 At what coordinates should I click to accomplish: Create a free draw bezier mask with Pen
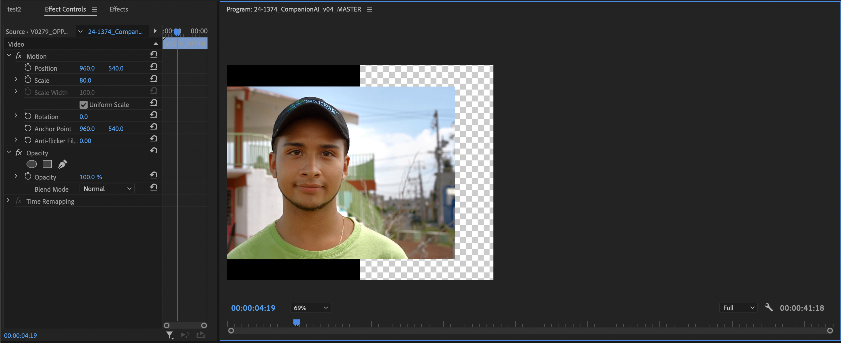(62, 164)
